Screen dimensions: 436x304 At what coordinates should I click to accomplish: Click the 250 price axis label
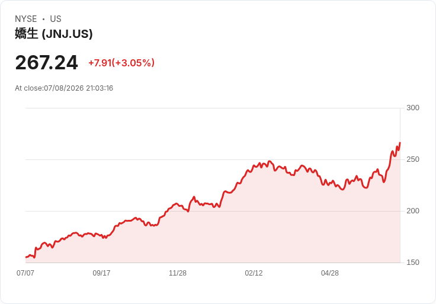pos(413,159)
